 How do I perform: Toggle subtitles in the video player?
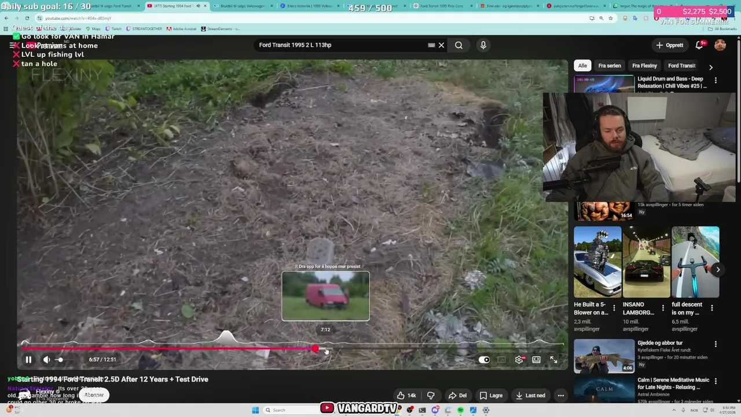502,360
